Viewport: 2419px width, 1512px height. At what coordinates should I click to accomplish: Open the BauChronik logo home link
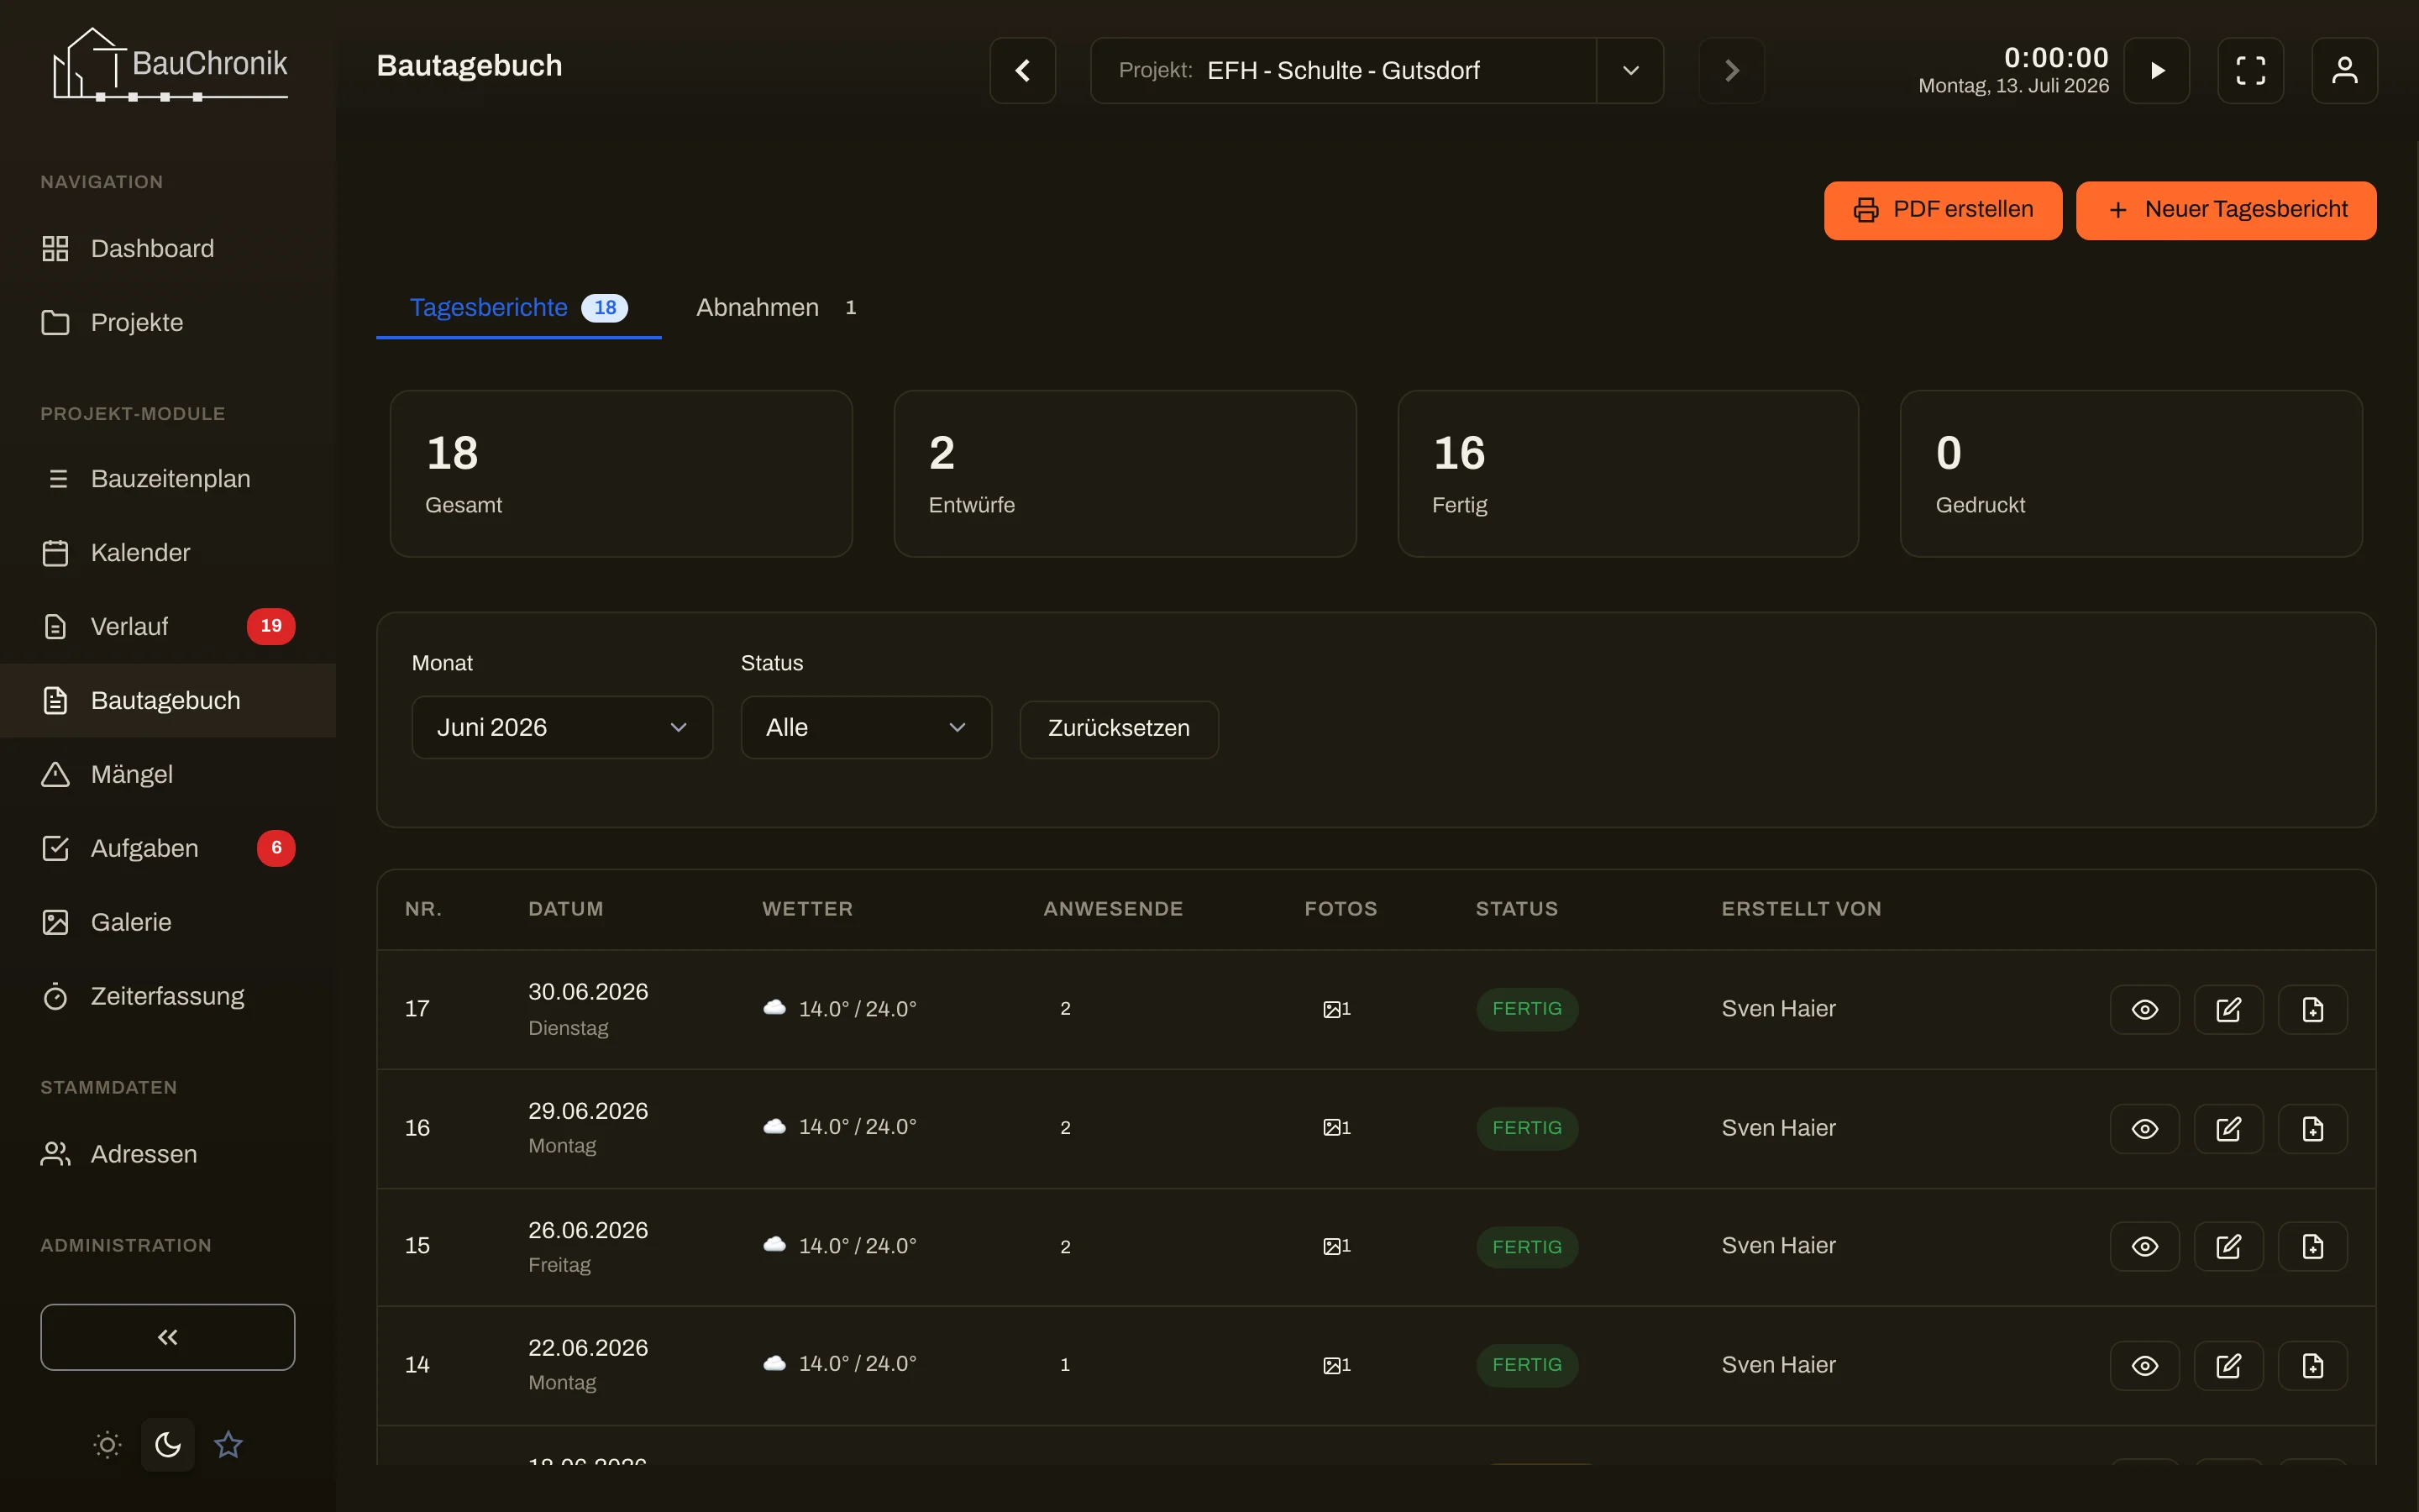point(169,65)
